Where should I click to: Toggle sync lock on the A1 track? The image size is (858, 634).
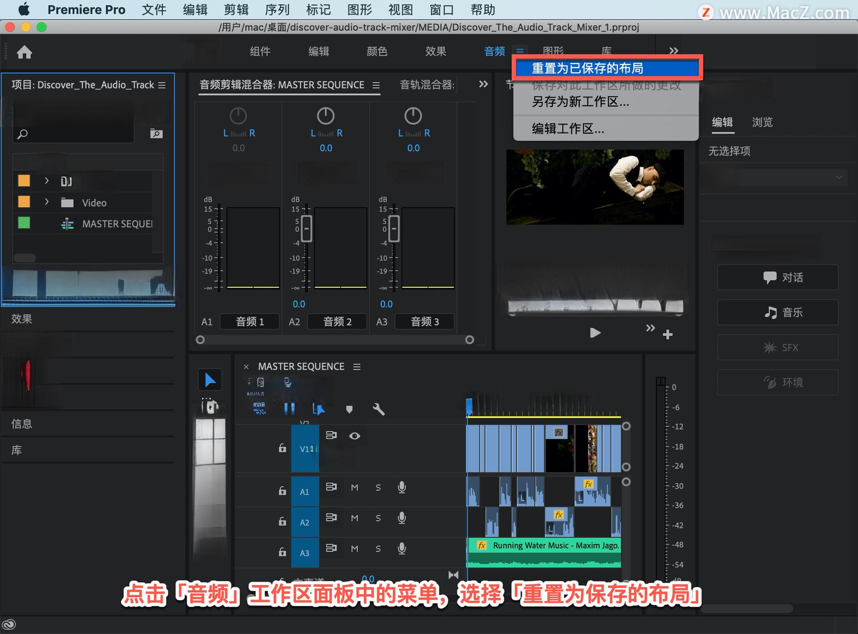click(331, 487)
